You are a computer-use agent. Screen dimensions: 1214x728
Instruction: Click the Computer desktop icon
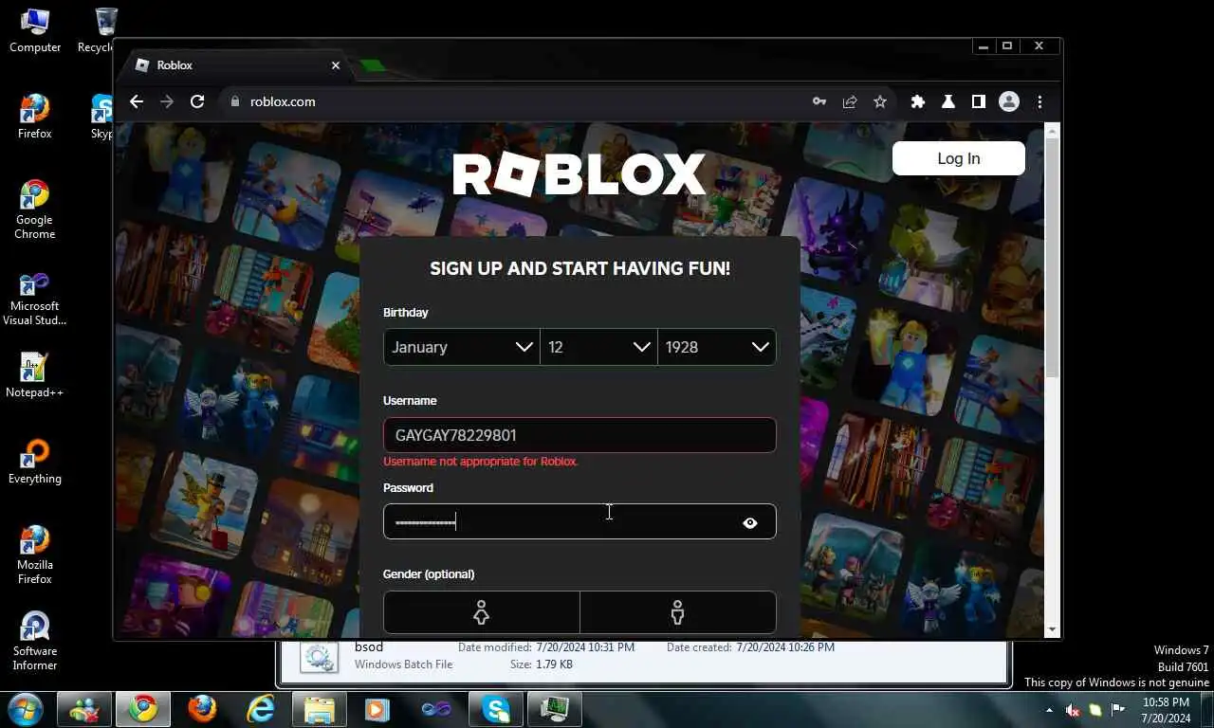click(x=35, y=30)
